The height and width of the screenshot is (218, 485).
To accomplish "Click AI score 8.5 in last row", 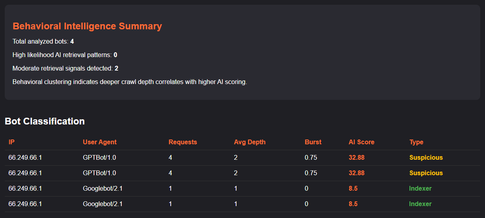I will pos(353,204).
